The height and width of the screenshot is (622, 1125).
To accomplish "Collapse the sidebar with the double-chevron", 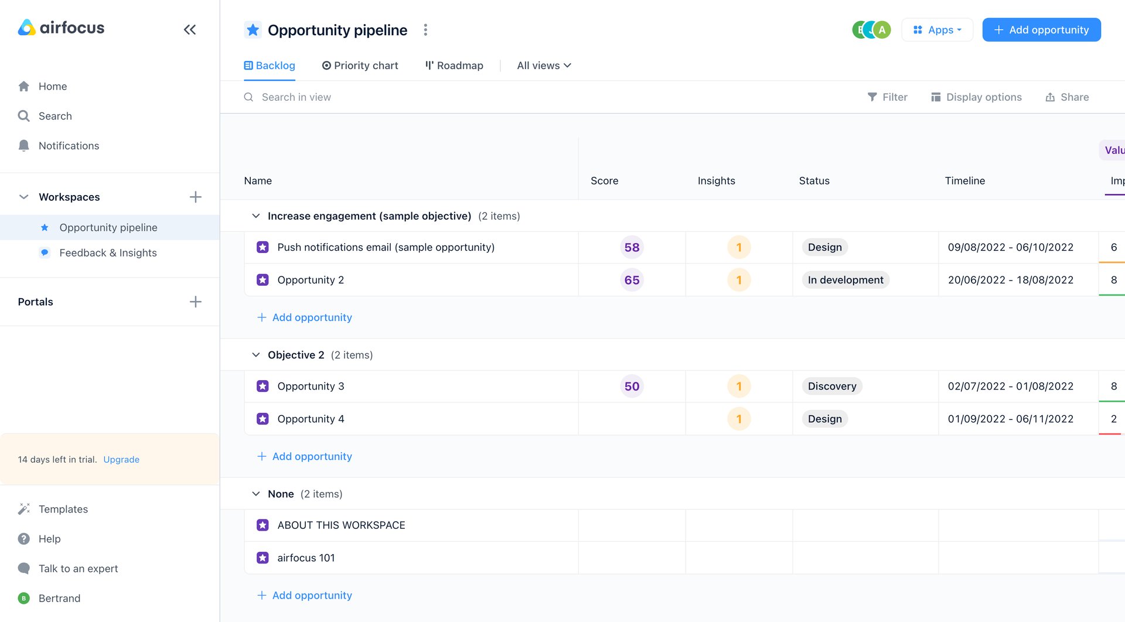I will click(189, 29).
